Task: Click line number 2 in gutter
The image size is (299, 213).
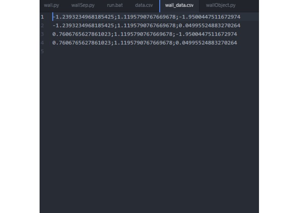Action: [42, 25]
